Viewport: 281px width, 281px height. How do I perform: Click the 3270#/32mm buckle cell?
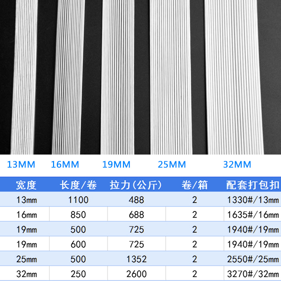point(253,274)
